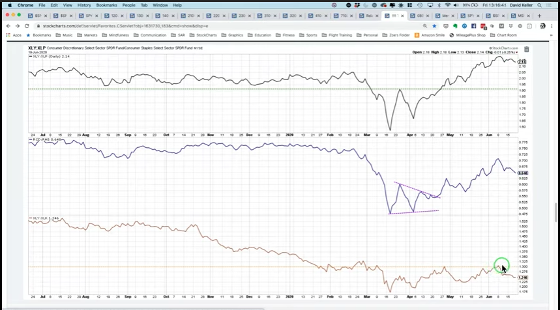This screenshot has width=560, height=310.
Task: Switch to the SPY tab
Action: click(x=88, y=15)
